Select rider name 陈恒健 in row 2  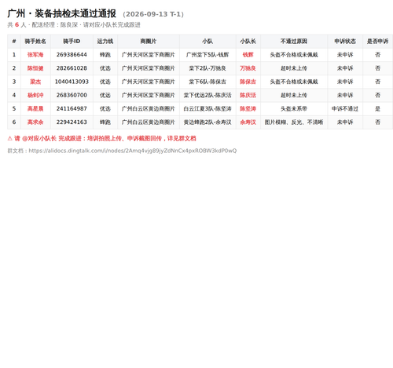(35, 68)
